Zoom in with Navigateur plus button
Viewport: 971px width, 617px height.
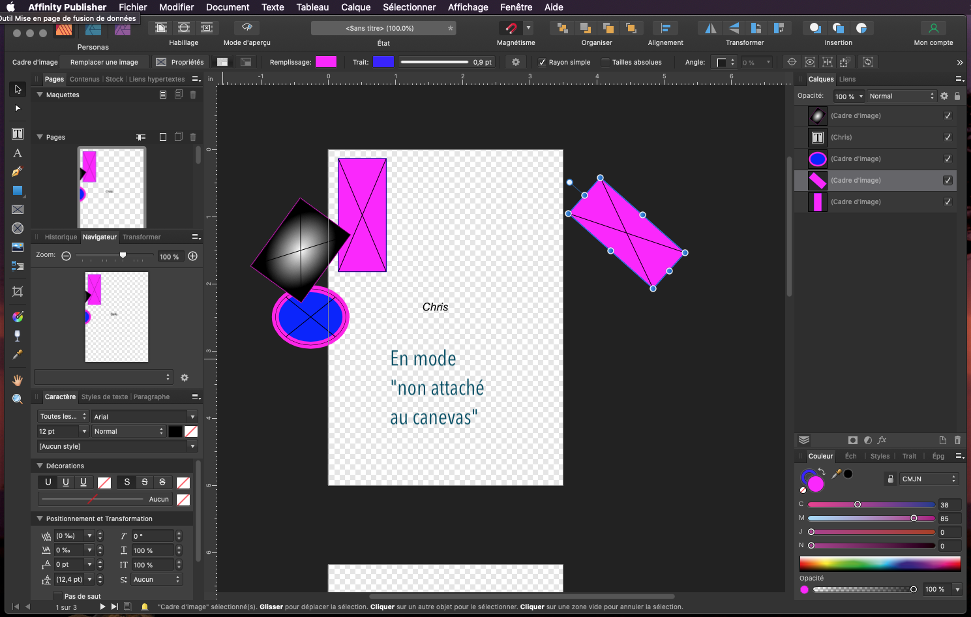[193, 256]
